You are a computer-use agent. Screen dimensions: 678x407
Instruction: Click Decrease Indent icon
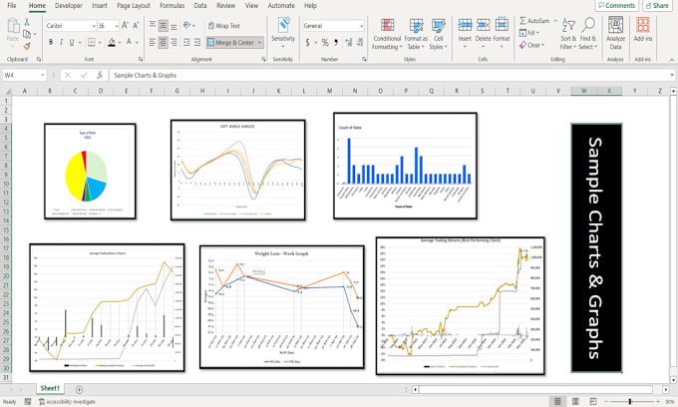186,42
